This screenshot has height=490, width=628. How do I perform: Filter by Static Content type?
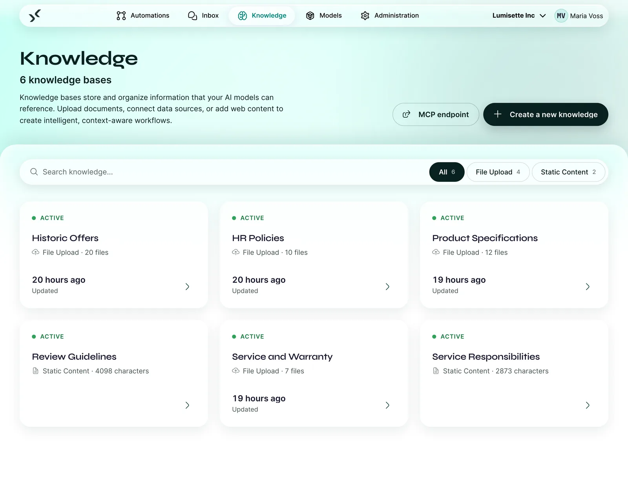(x=568, y=172)
